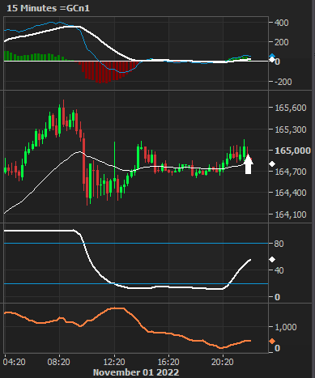The width and height of the screenshot is (315, 378).
Task: Click the peak of the orange indicator line
Action: (x=116, y=308)
